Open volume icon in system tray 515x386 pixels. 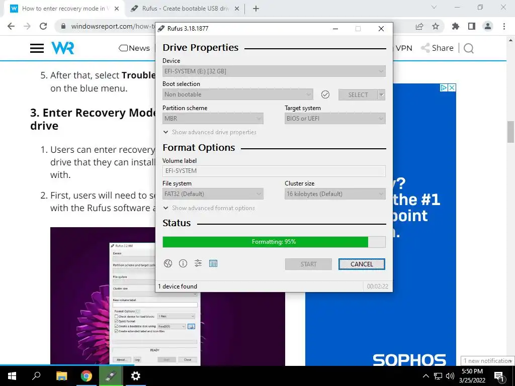tap(450, 376)
